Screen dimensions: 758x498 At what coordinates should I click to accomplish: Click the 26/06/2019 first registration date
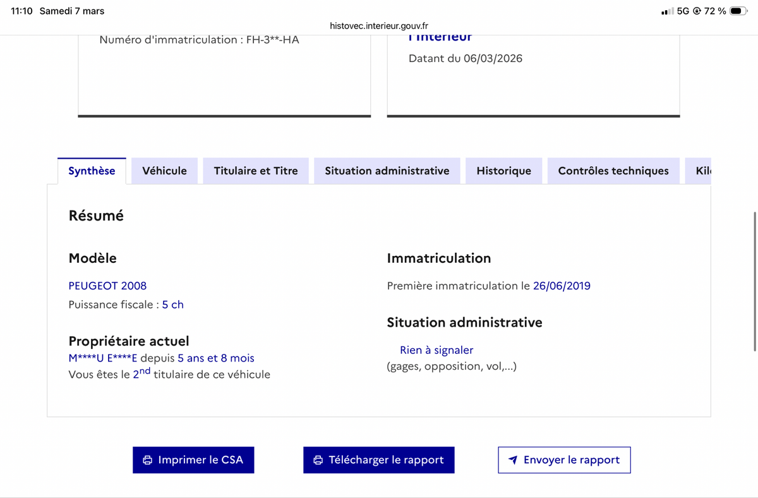pyautogui.click(x=562, y=286)
